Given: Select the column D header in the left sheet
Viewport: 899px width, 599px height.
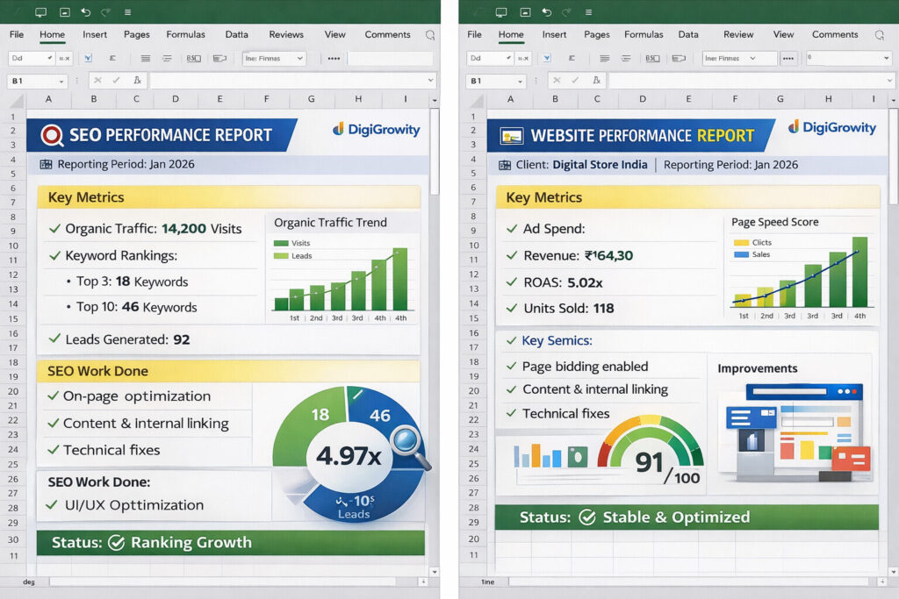Looking at the screenshot, I should click(176, 99).
